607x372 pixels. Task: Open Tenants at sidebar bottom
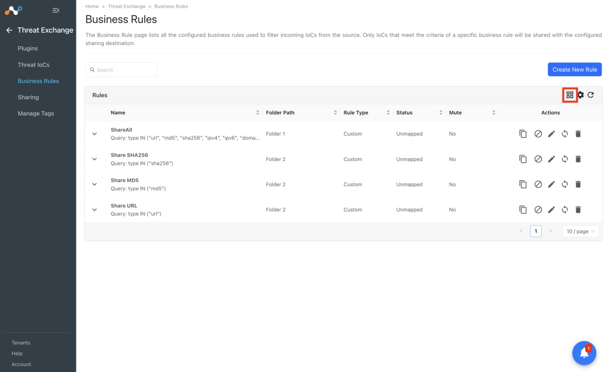click(21, 342)
